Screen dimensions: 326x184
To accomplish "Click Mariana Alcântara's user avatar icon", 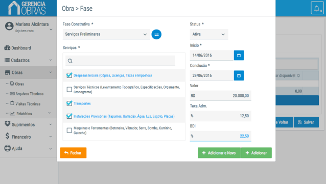I will pyautogui.click(x=9, y=27).
